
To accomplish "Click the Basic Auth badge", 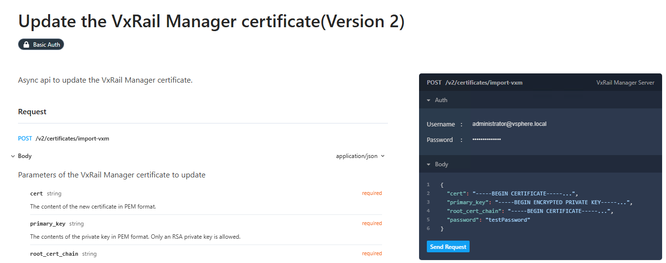I will (x=41, y=45).
